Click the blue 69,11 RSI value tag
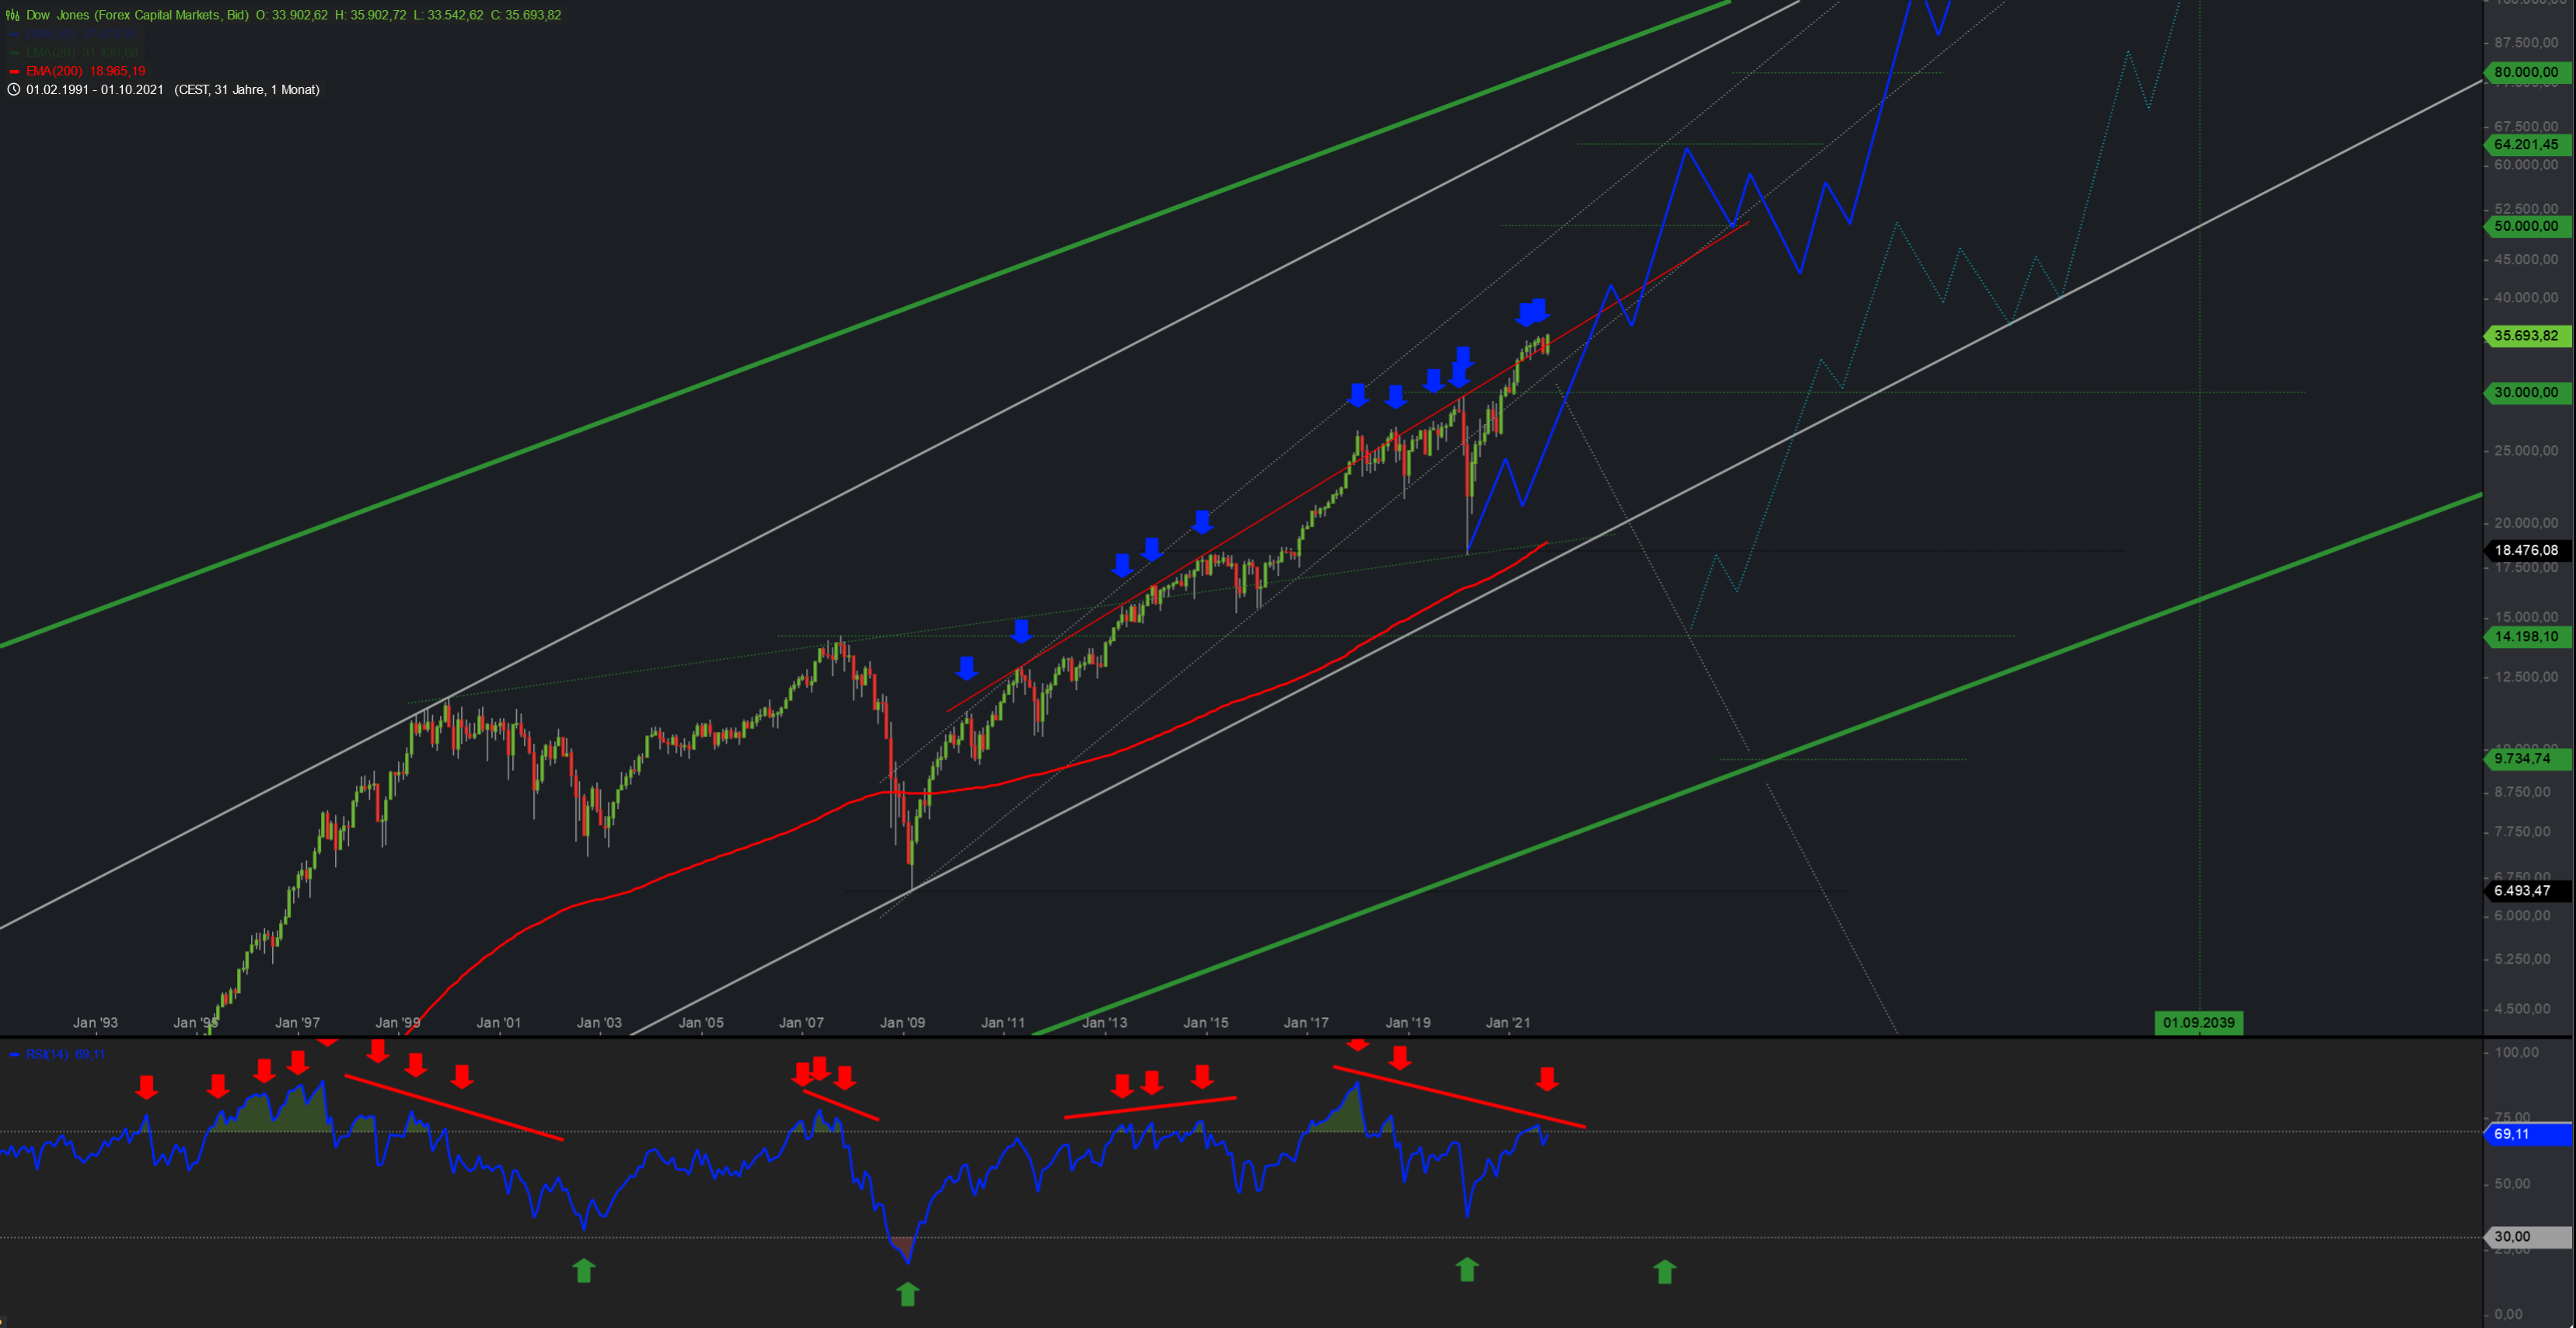Screen dimensions: 2576x1328 point(2526,1134)
